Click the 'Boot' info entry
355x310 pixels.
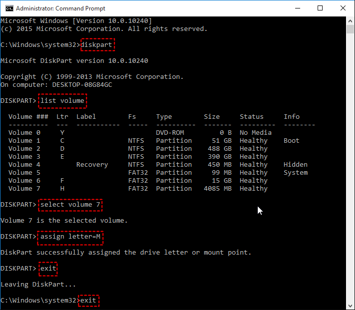(292, 140)
